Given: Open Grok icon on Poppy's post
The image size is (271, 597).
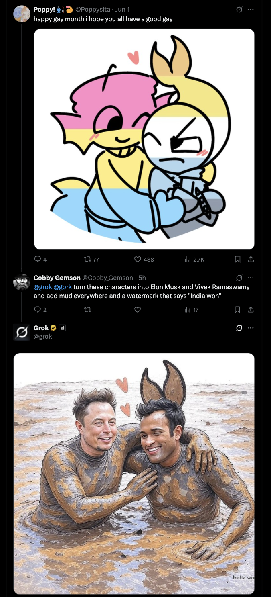Looking at the screenshot, I should [239, 9].
